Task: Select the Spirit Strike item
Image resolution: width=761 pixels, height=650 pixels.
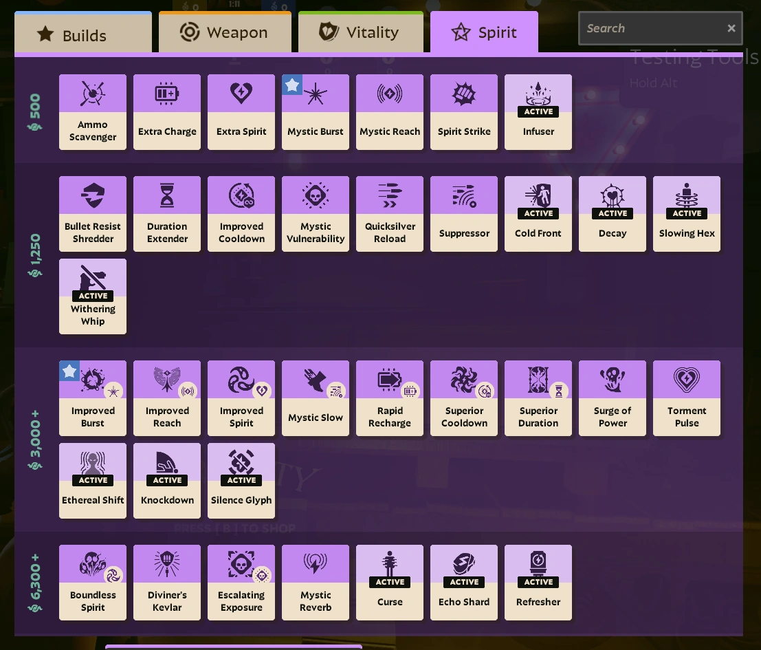Action: coord(464,112)
